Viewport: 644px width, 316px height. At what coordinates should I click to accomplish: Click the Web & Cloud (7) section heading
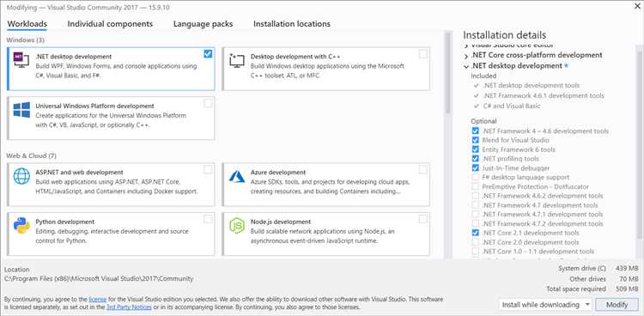pyautogui.click(x=31, y=155)
